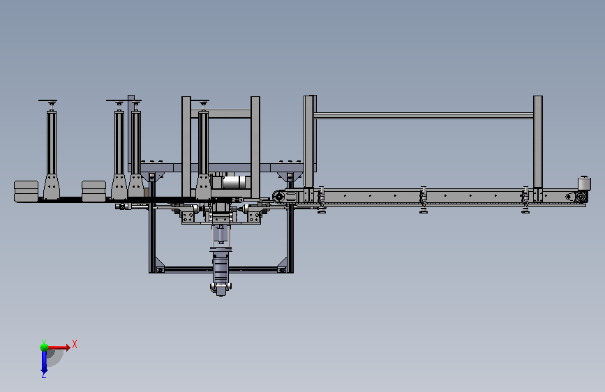The image size is (605, 392).
Task: Select the motor at the conveyor's far right end
Action: (584, 183)
